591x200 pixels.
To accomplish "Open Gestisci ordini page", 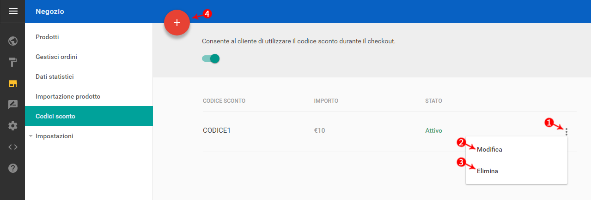I will click(56, 57).
